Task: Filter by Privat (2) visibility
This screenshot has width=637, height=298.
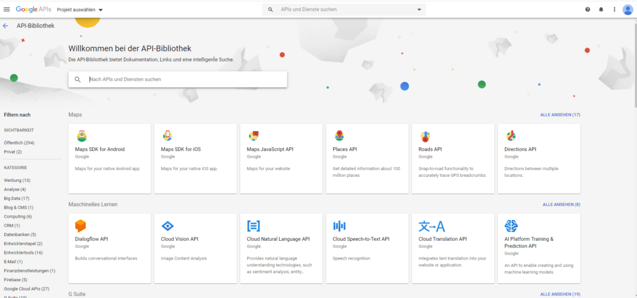Action: tap(13, 152)
